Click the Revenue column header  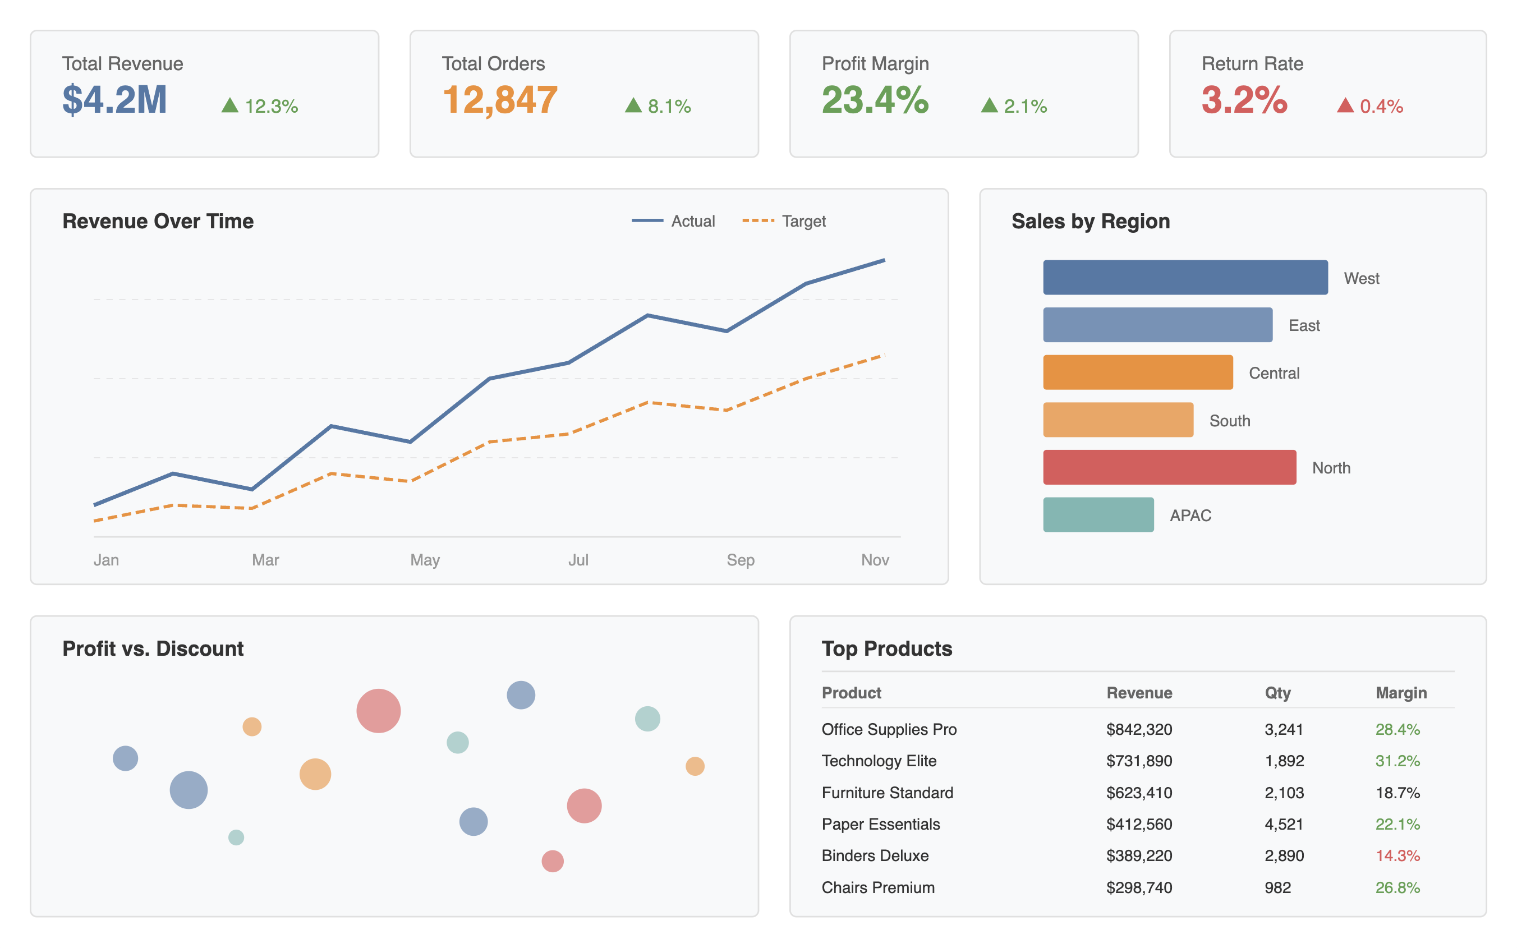[x=1139, y=693]
